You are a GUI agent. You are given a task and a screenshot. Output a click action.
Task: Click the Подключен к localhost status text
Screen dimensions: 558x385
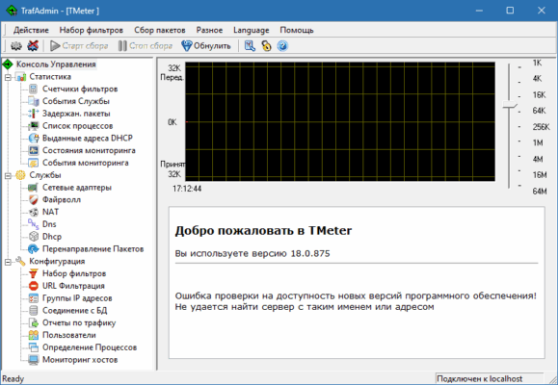point(479,379)
